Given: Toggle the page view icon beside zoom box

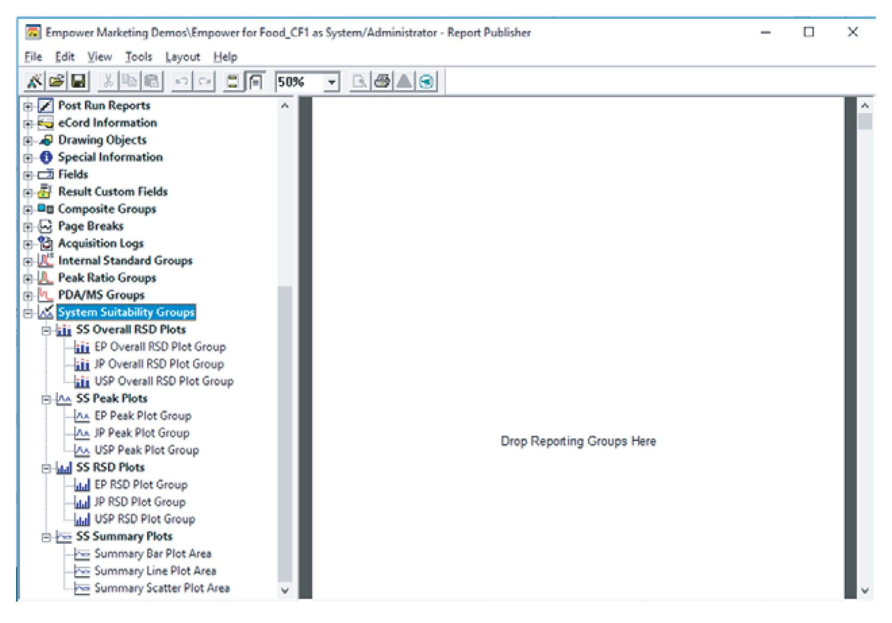Looking at the screenshot, I should [256, 82].
